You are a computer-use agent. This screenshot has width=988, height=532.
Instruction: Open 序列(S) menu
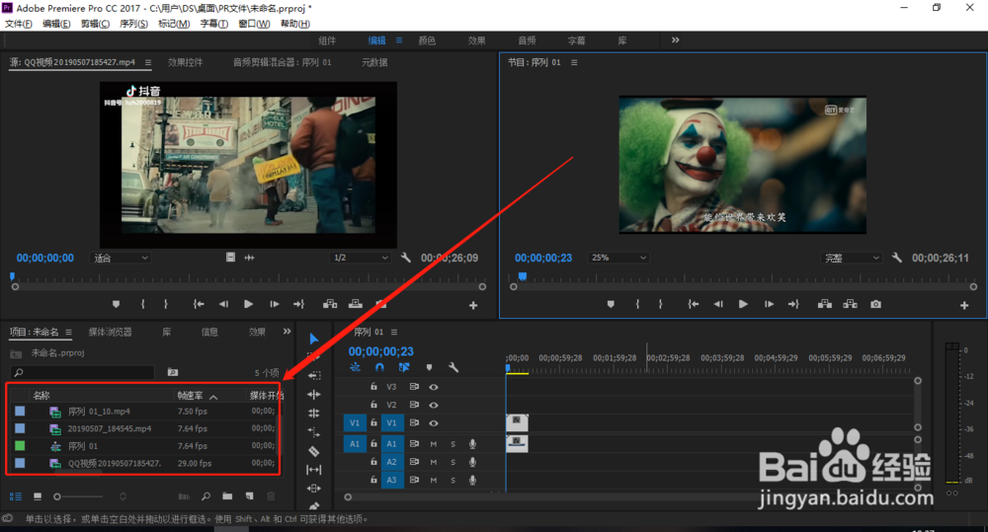point(133,24)
